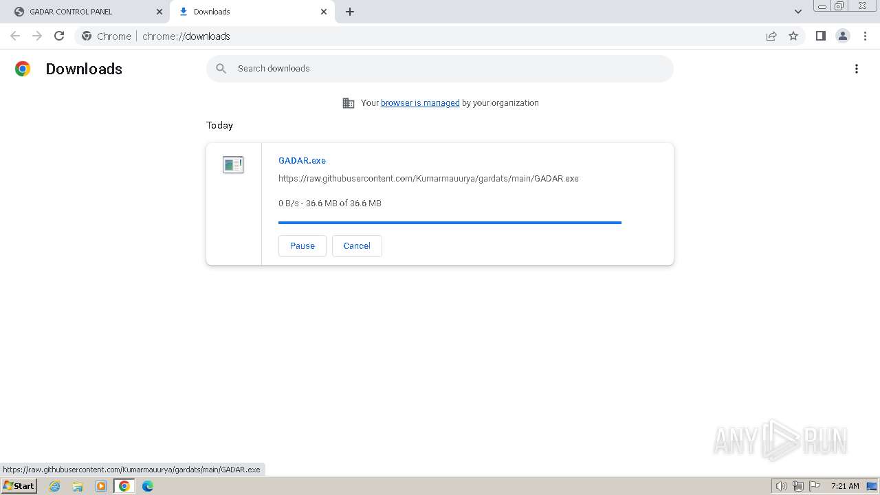Select the Downloads tab
The width and height of the screenshot is (880, 495).
(x=252, y=12)
